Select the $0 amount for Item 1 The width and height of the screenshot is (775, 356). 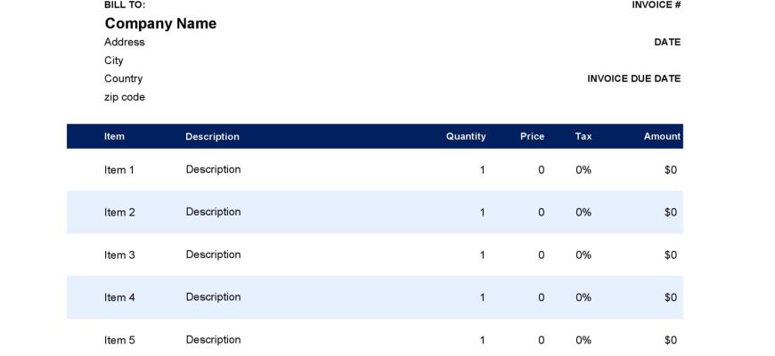pyautogui.click(x=671, y=170)
